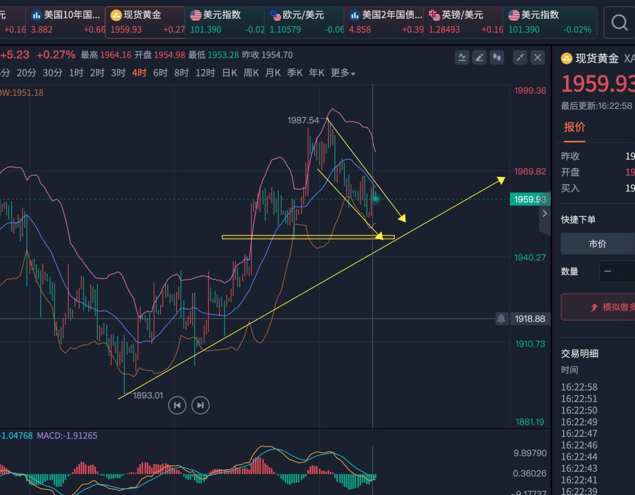Select the 美国10年国债 ticker tab
The image size is (635, 495).
pos(65,22)
